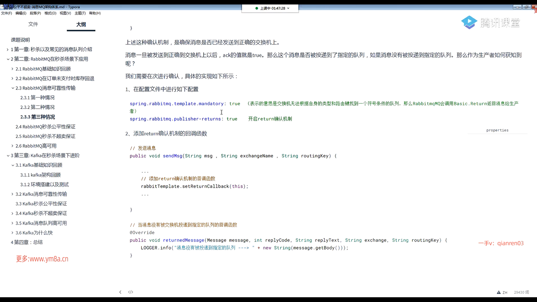Open the class timer dropdown arrow
Image resolution: width=537 pixels, height=302 pixels.
point(288,8)
